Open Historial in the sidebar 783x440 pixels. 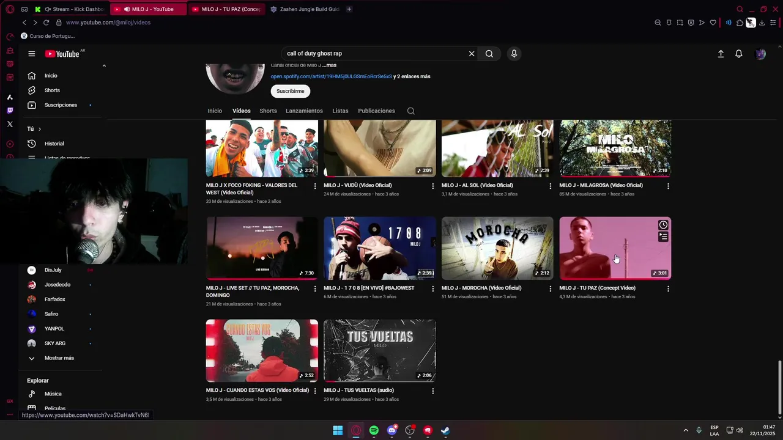(x=54, y=144)
